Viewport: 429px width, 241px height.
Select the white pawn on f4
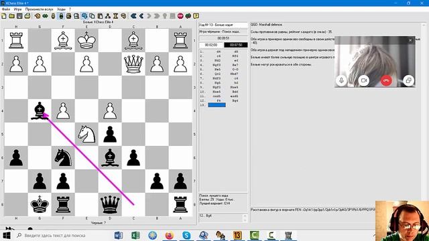[x=63, y=110]
